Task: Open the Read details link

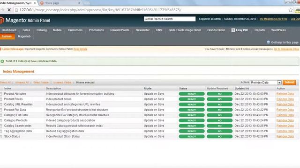Action: click(x=80, y=49)
